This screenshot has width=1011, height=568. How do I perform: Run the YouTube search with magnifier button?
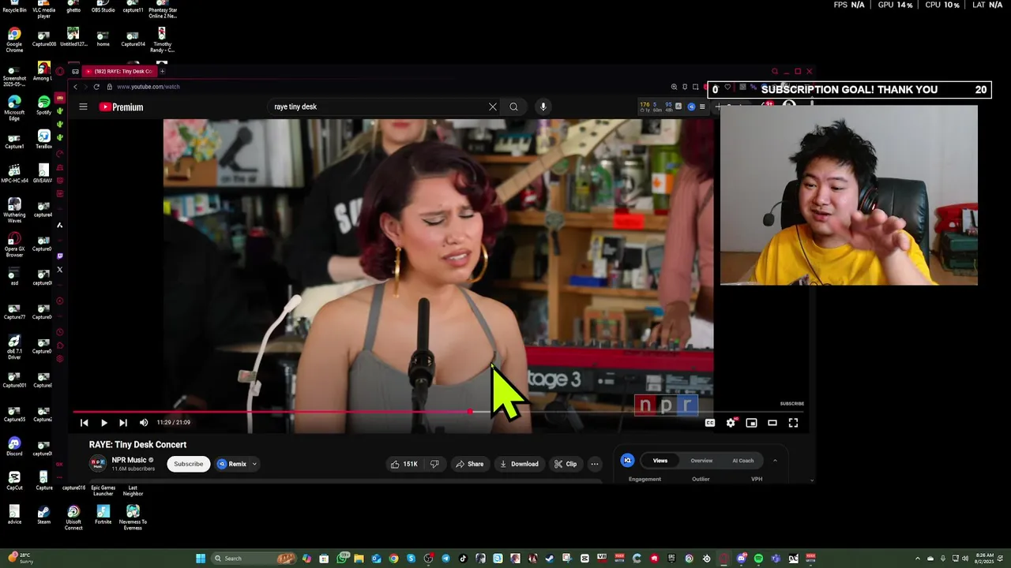[513, 106]
